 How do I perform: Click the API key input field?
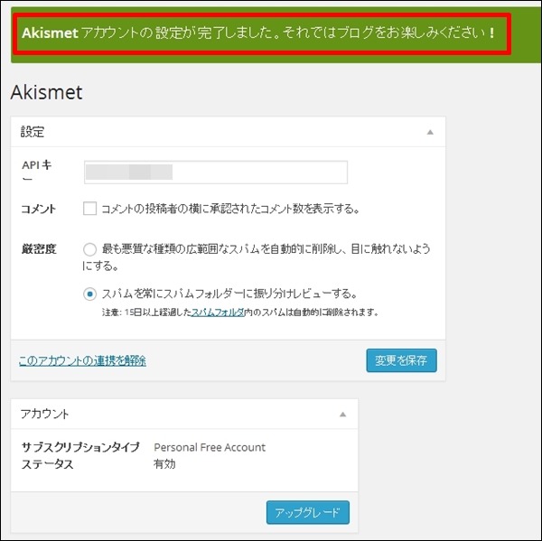coord(216,173)
